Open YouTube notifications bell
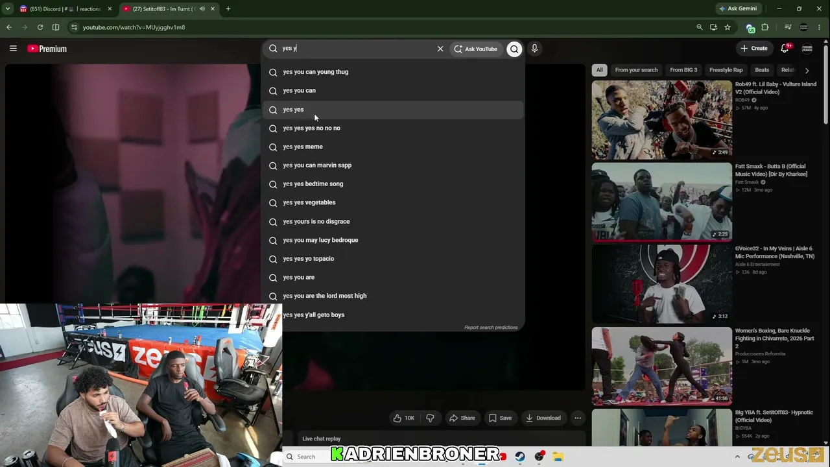The image size is (830, 467). tap(785, 49)
